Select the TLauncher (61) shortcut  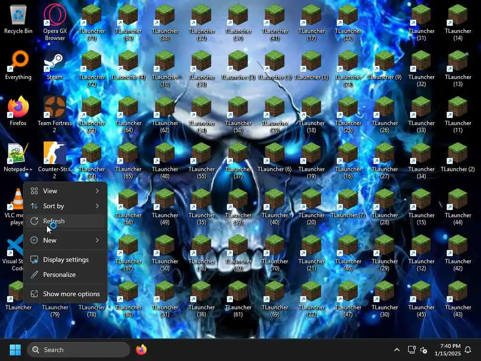[238, 298]
